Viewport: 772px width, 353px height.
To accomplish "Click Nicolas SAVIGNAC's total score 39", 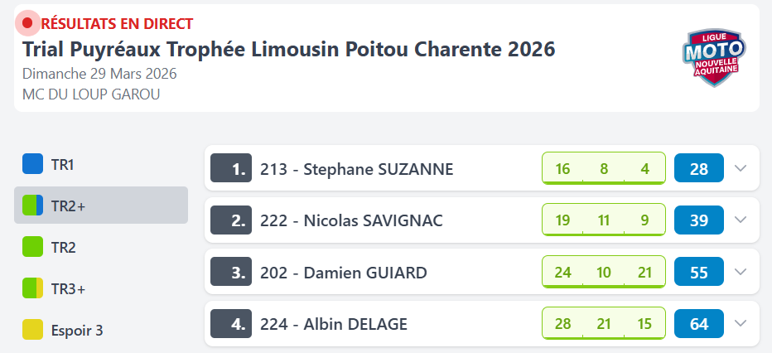I will tap(699, 220).
